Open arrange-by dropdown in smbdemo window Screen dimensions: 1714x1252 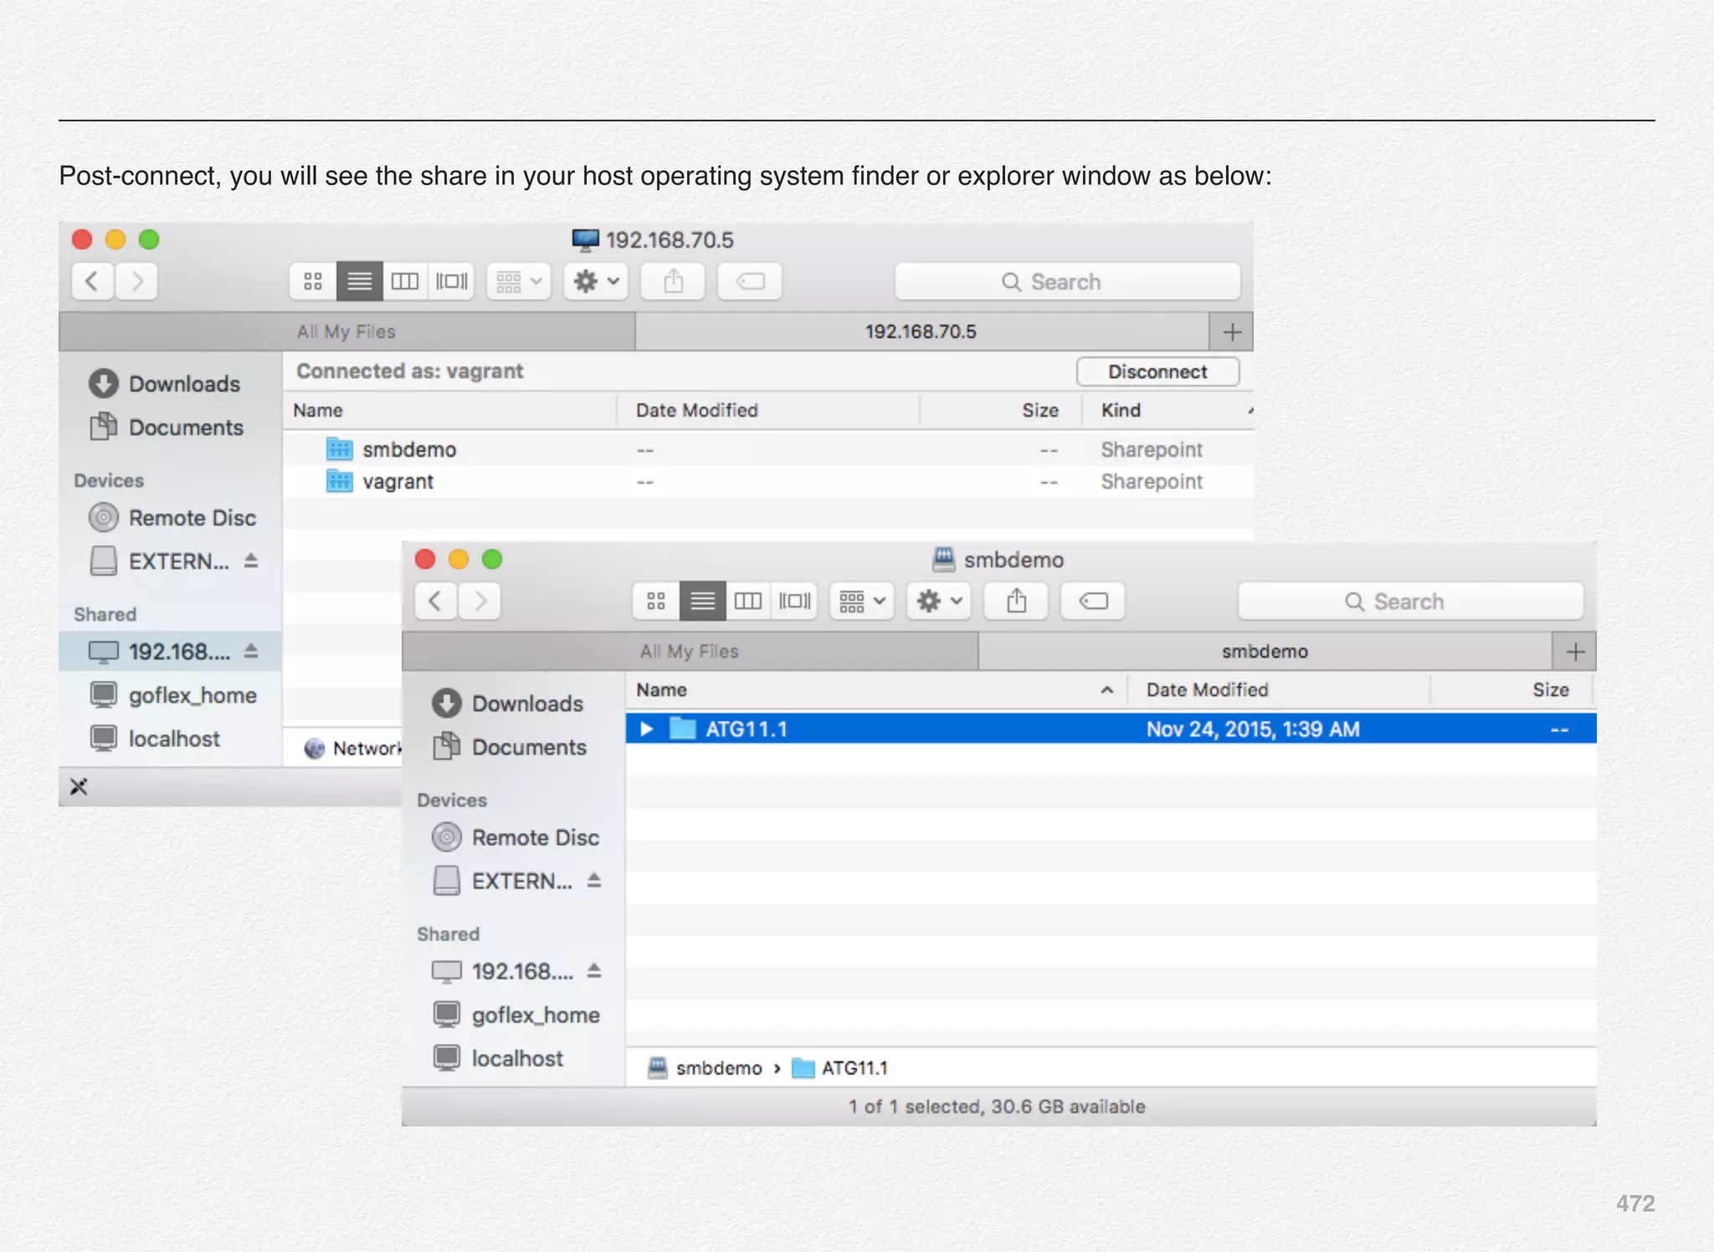tap(862, 601)
